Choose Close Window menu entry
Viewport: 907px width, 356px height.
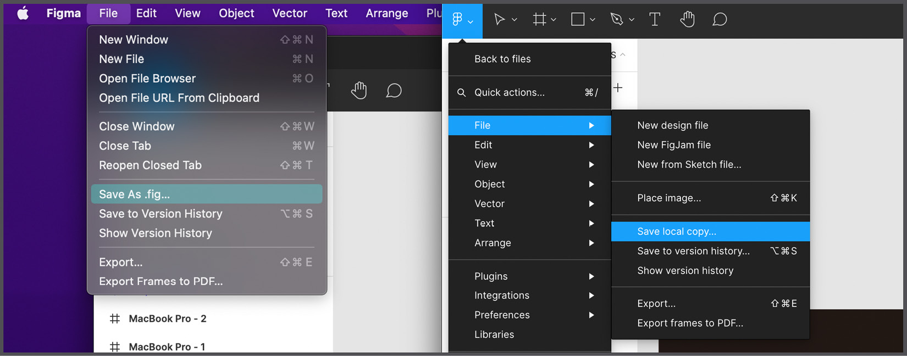tap(207, 126)
